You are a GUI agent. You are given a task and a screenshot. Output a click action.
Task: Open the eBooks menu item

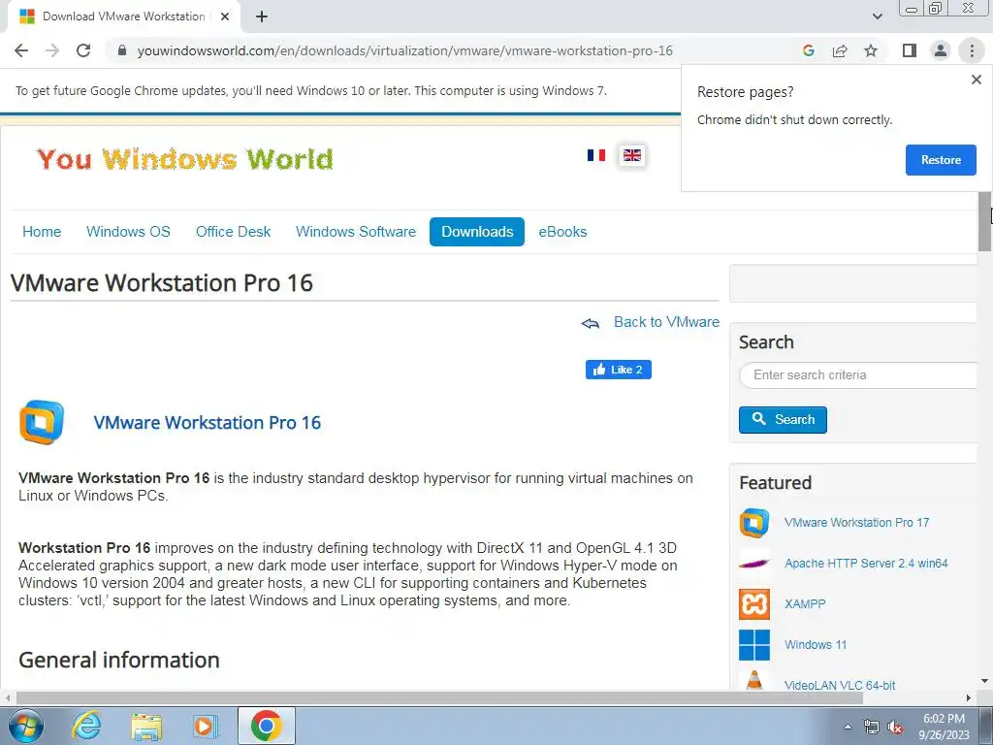pyautogui.click(x=563, y=232)
